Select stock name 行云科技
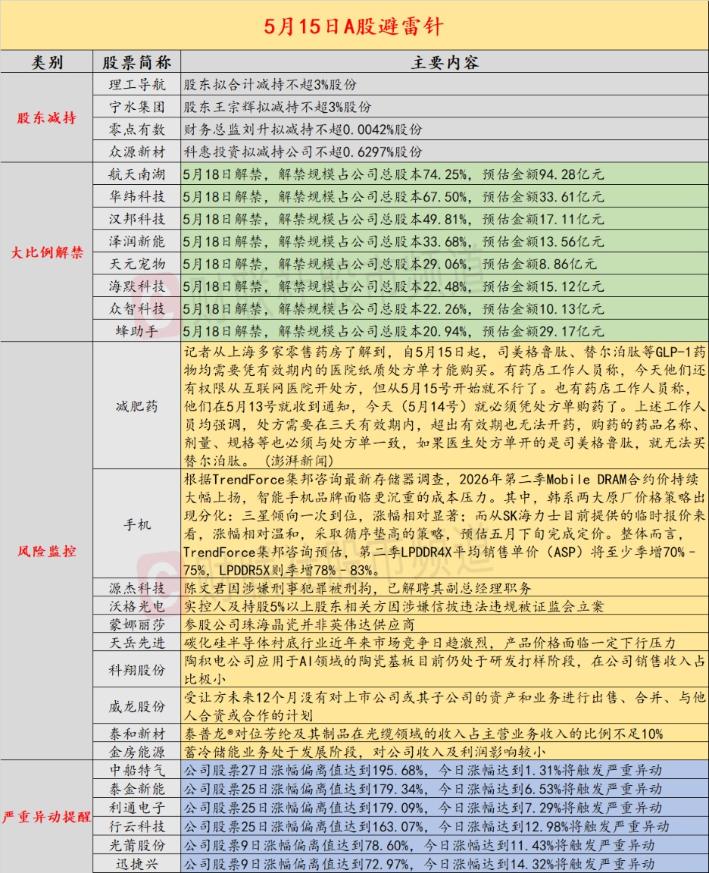 (x=137, y=826)
